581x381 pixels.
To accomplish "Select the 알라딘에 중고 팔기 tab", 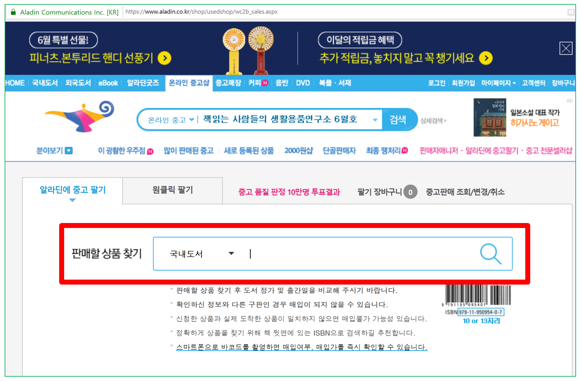I will [x=73, y=190].
